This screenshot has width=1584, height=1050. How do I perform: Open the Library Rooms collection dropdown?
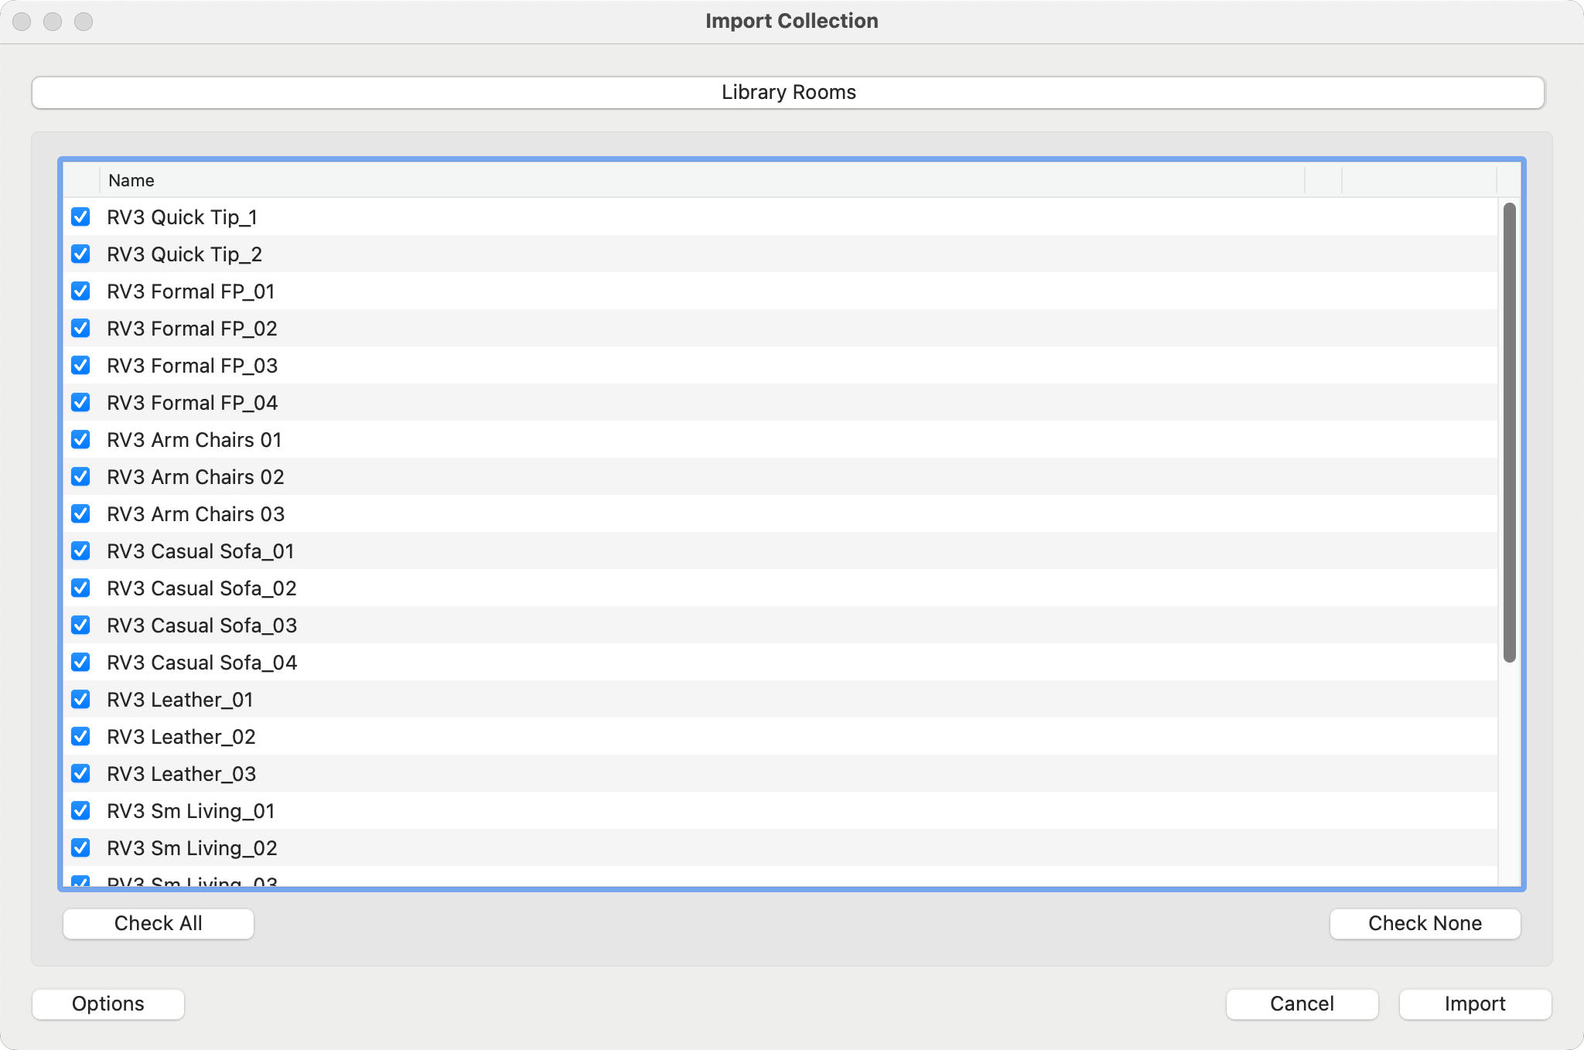pyautogui.click(x=787, y=93)
